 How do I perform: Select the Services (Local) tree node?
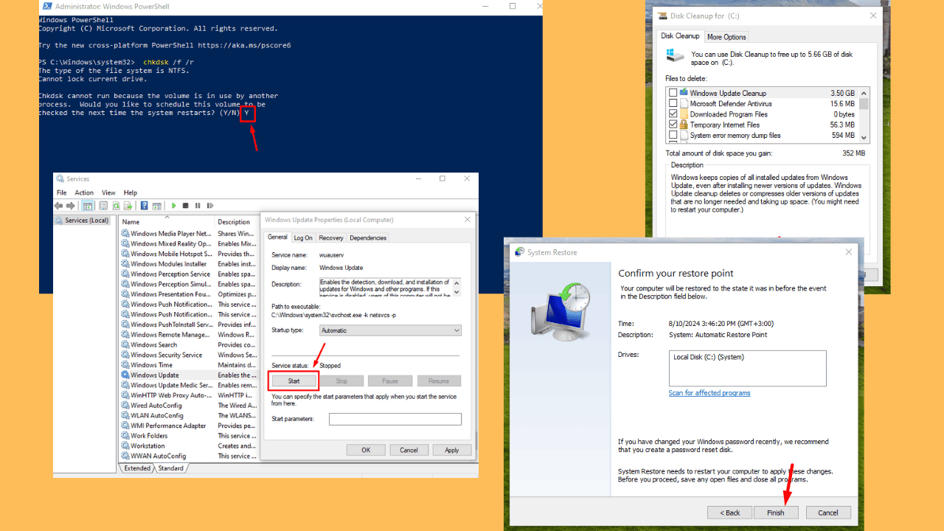point(82,221)
